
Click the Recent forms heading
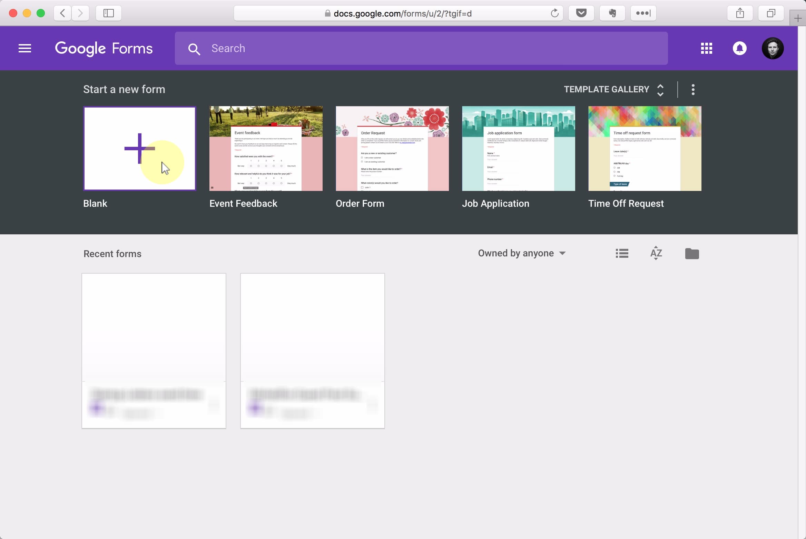(x=112, y=254)
